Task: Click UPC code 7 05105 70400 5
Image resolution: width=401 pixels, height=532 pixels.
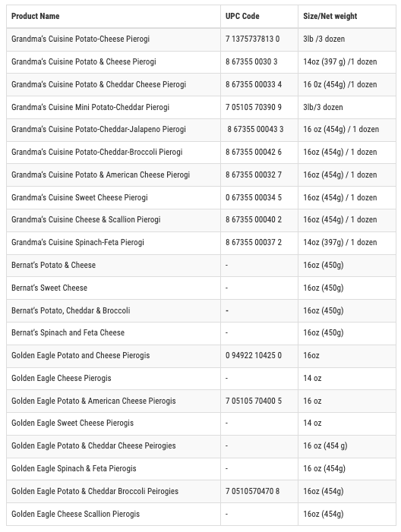Action: [x=254, y=401]
